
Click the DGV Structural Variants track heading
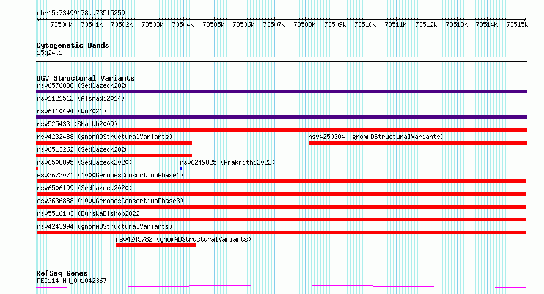pos(86,78)
